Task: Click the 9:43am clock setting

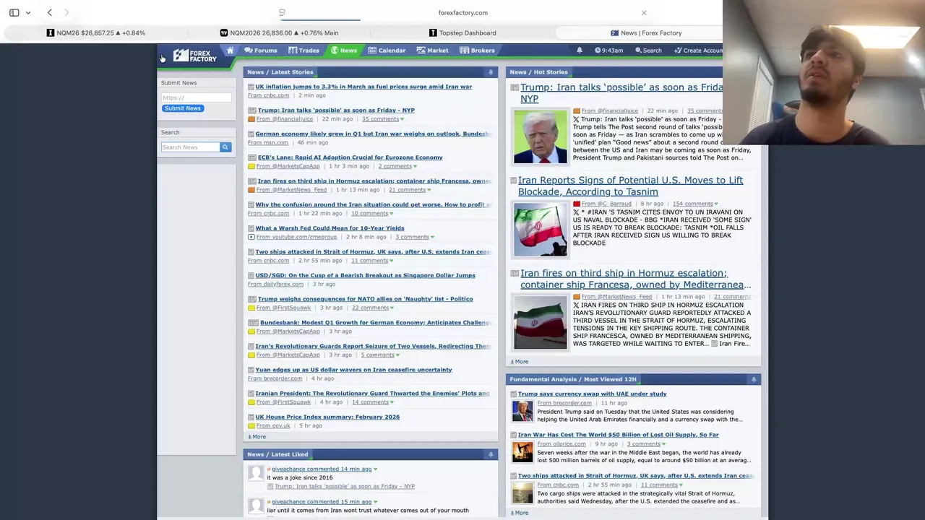Action: tap(608, 51)
